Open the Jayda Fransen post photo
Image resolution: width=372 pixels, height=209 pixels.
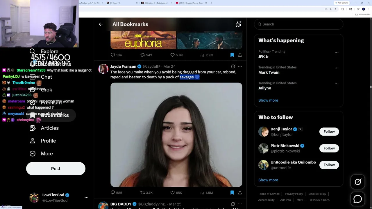pos(176,135)
